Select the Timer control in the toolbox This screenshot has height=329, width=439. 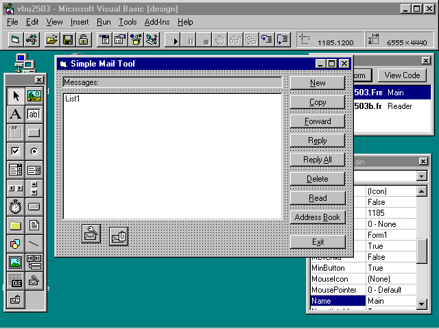point(15,206)
